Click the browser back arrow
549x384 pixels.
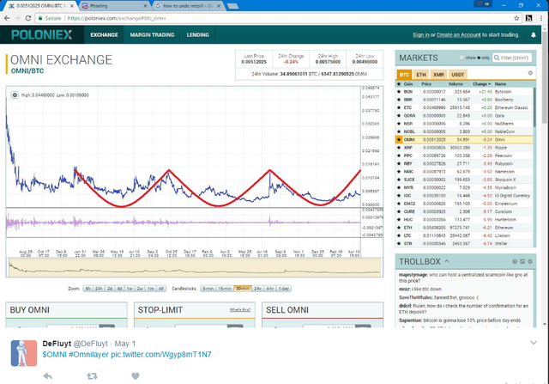(7, 18)
